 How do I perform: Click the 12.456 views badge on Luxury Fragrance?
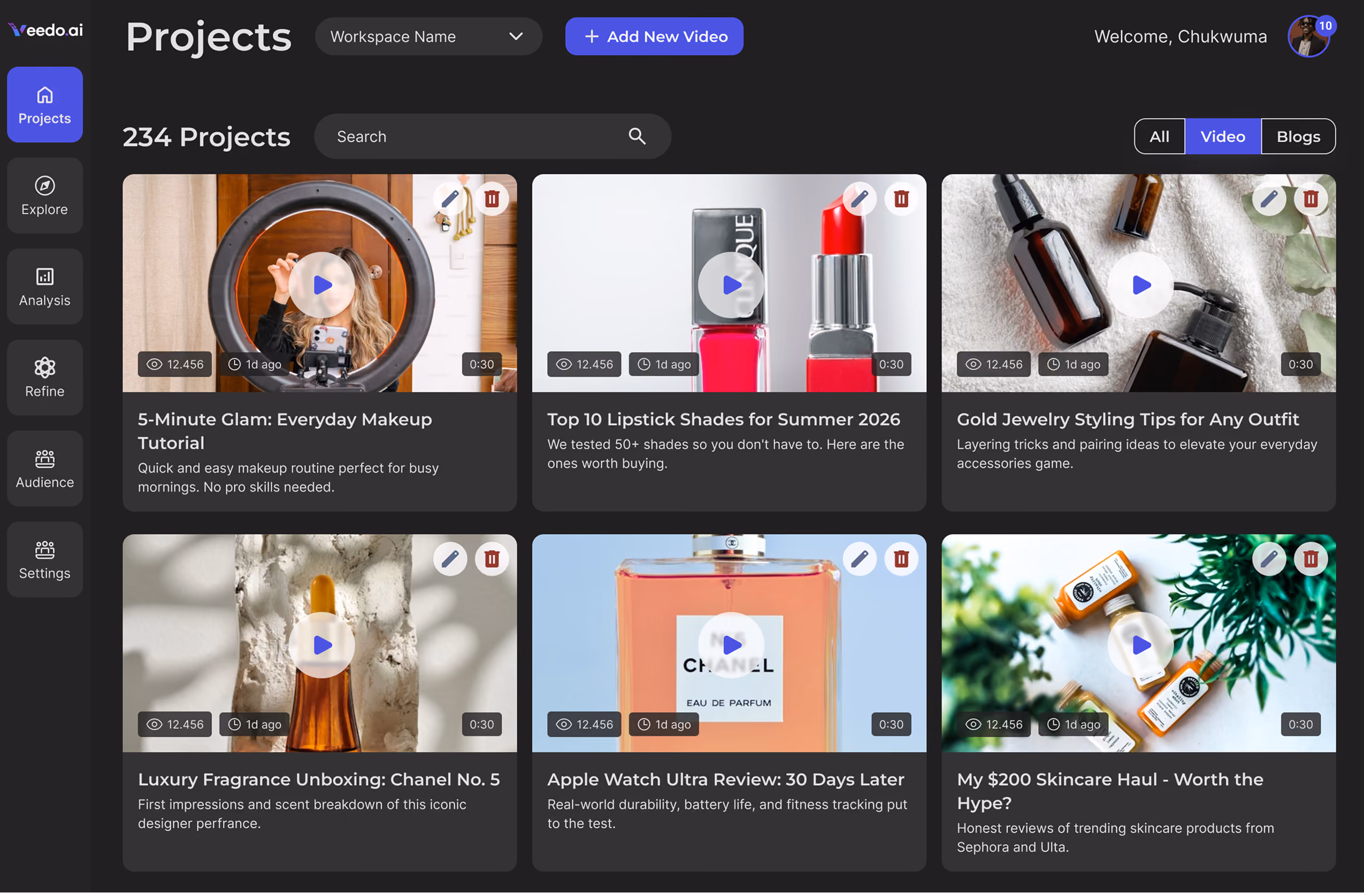tap(175, 725)
